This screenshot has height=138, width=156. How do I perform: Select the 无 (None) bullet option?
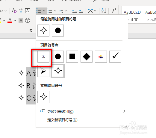(x=43, y=57)
